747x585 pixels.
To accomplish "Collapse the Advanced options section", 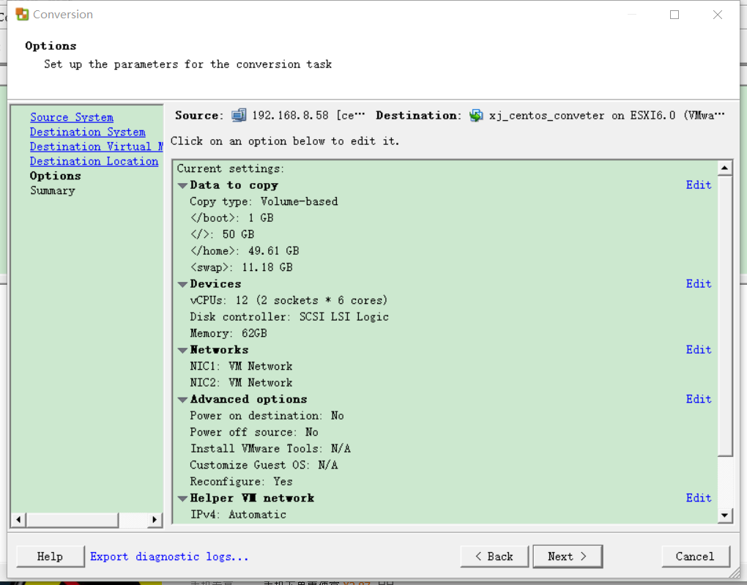I will pos(182,398).
